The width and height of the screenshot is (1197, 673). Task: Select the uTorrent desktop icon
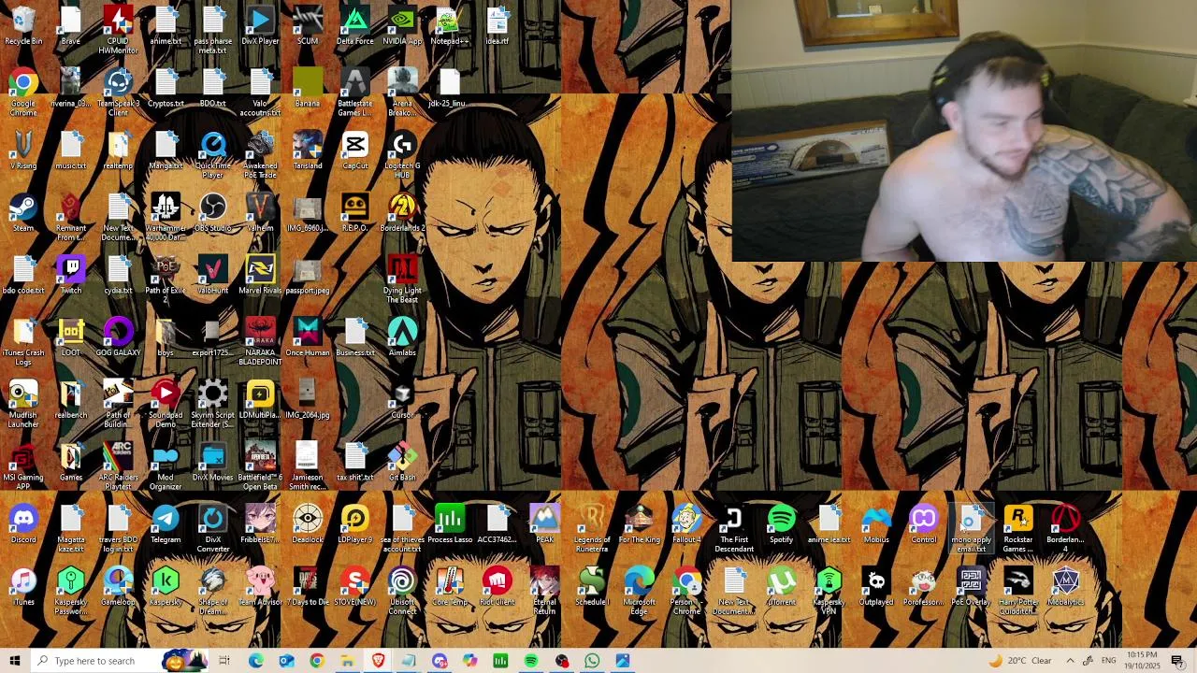[x=782, y=586]
